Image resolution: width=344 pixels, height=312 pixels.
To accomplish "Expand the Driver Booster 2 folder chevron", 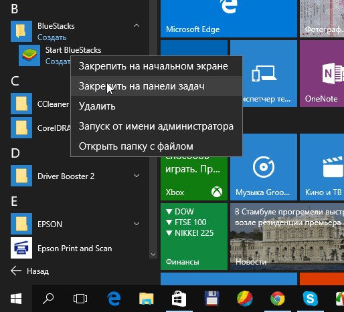I will coord(137,176).
